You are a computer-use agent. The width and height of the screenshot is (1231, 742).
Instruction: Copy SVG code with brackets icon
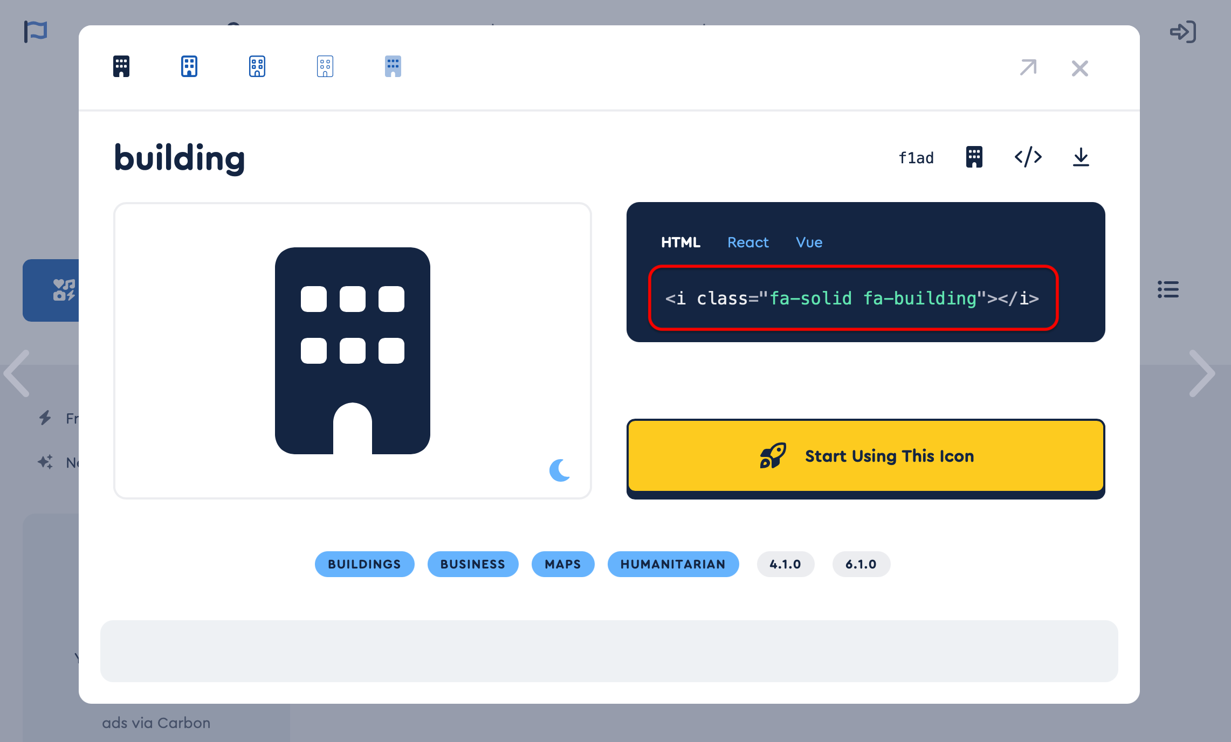click(x=1028, y=157)
